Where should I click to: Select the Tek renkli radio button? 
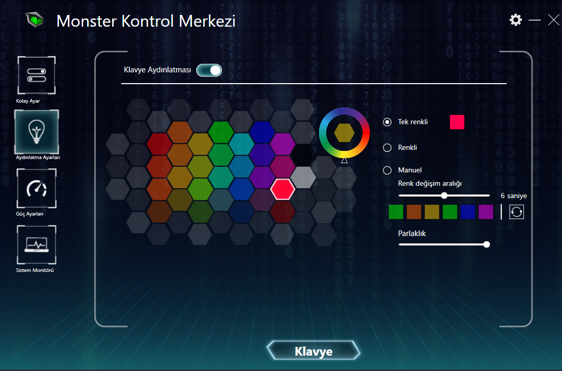click(x=387, y=122)
